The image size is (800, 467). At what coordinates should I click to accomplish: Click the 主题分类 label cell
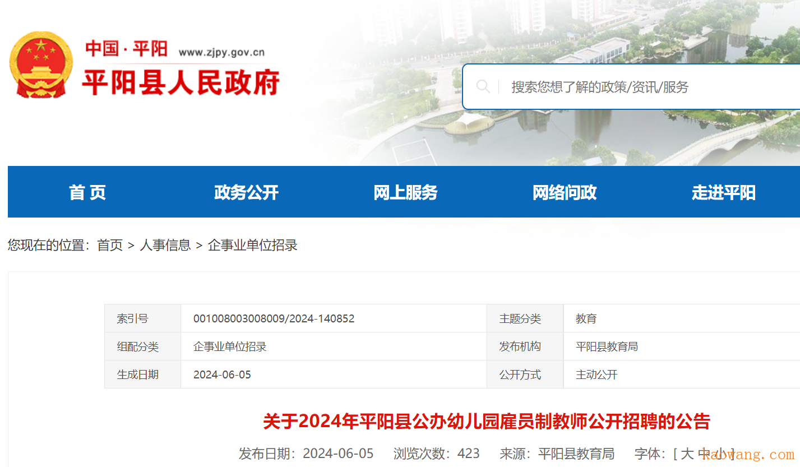[x=525, y=318]
